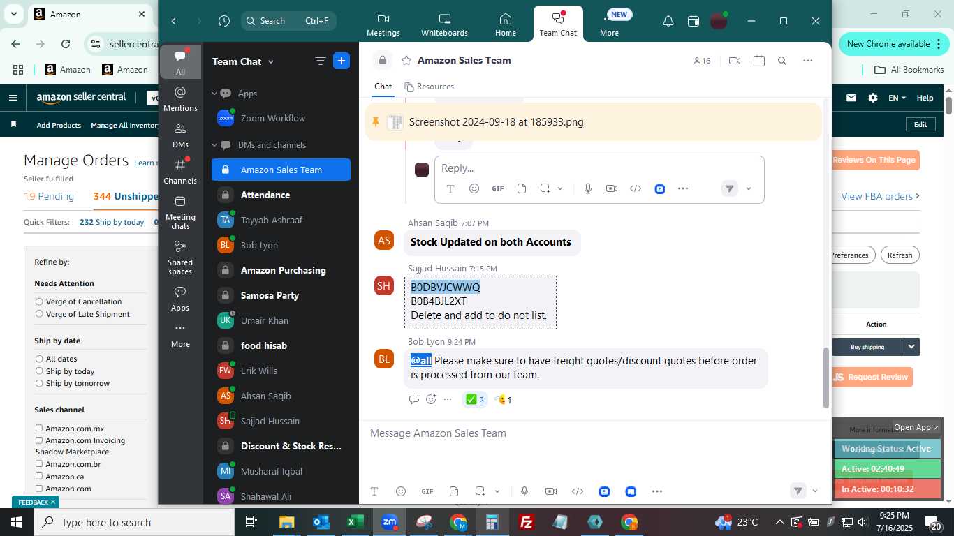Reply to Bob Lyon's message
Image resolution: width=954 pixels, height=536 pixels.
[414, 399]
